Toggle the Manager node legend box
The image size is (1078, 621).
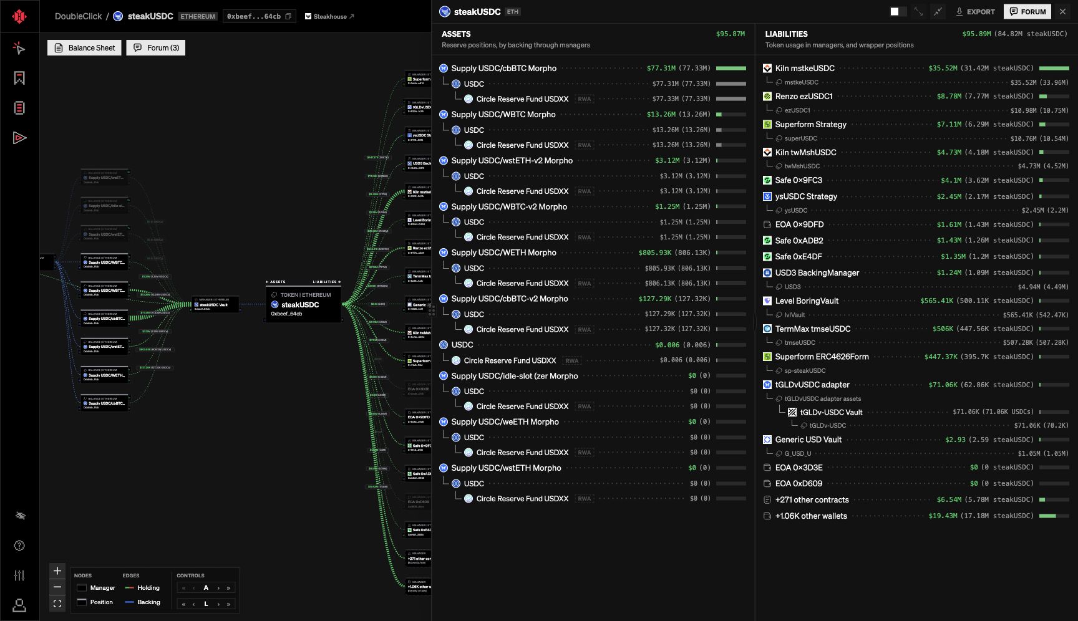pyautogui.click(x=82, y=588)
